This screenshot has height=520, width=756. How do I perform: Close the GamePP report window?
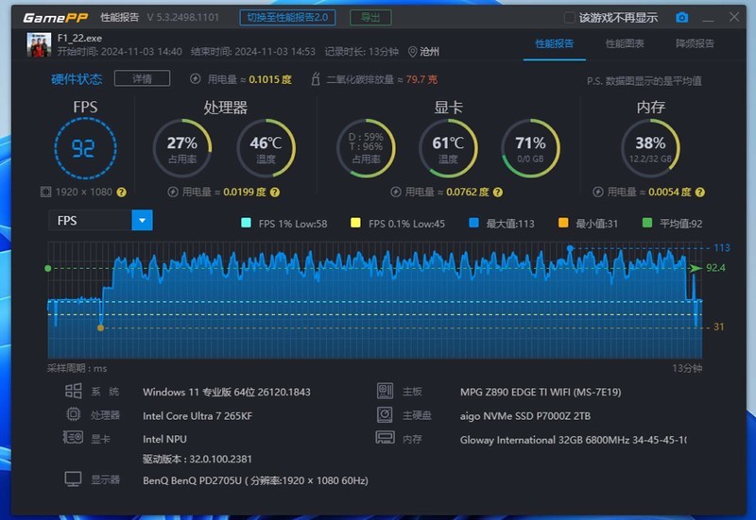(734, 17)
